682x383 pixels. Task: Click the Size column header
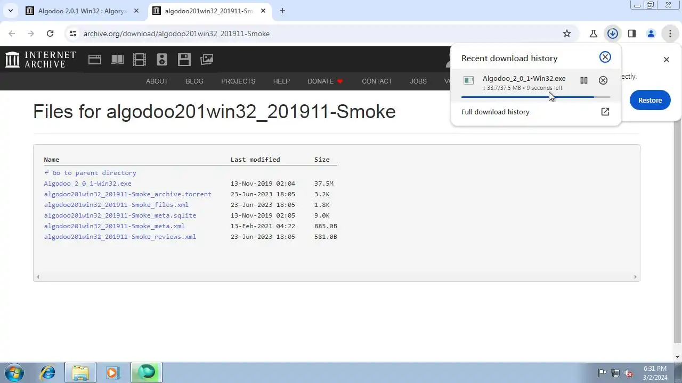click(322, 160)
